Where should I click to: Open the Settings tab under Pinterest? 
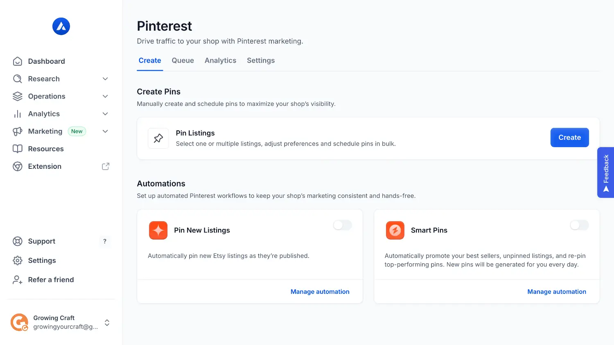[x=261, y=60]
